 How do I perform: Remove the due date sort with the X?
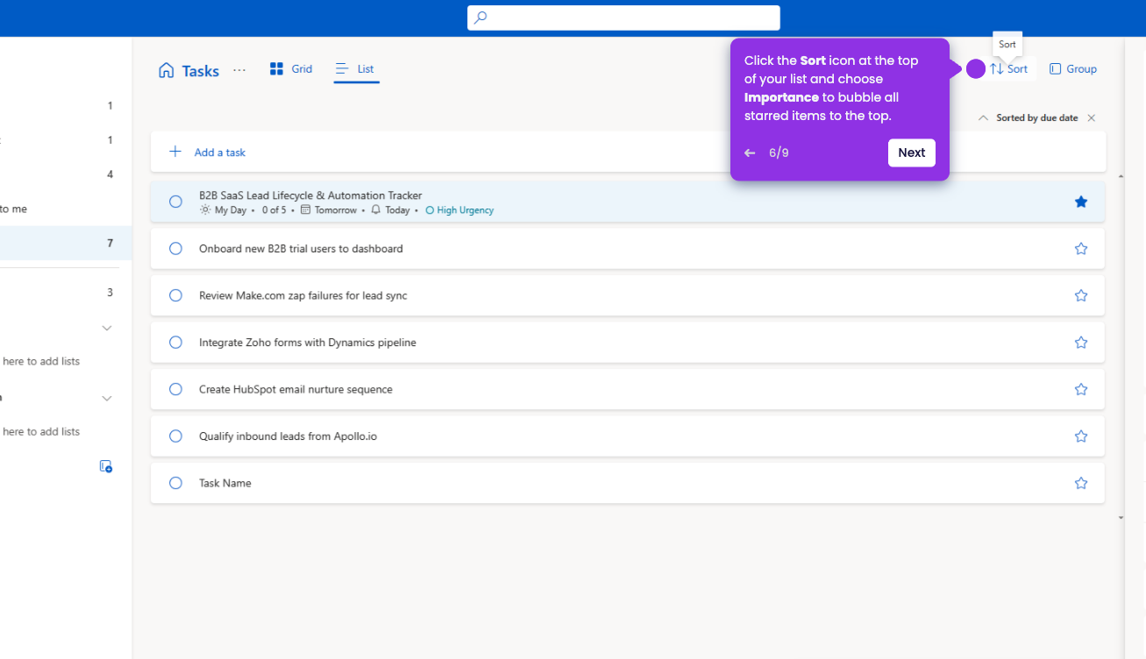point(1092,117)
